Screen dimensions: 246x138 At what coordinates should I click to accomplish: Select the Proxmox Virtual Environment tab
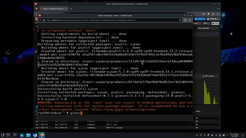point(54,9)
